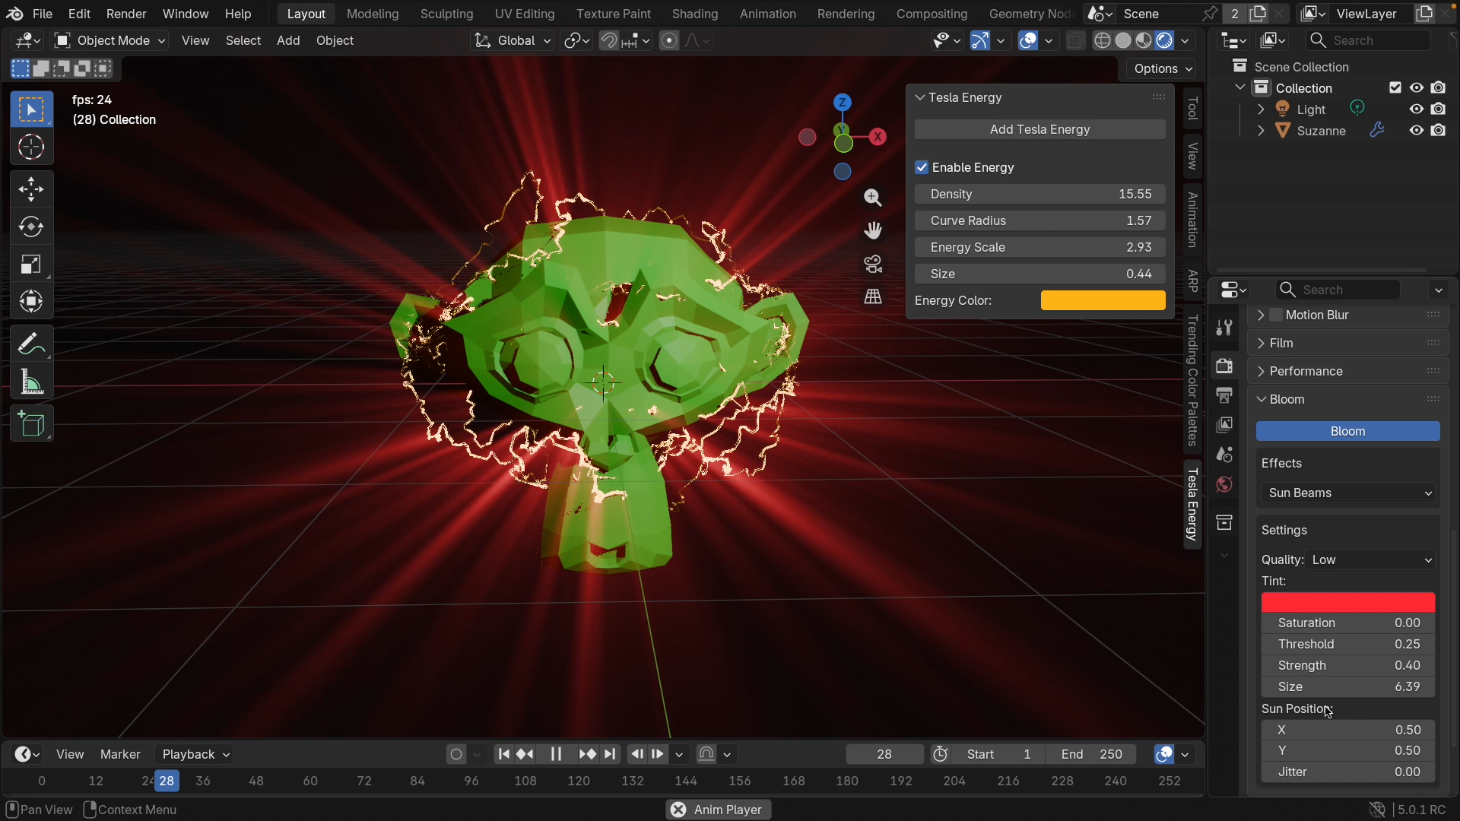Uncheck the Enable Energy checkbox
The image size is (1460, 821).
pos(922,167)
